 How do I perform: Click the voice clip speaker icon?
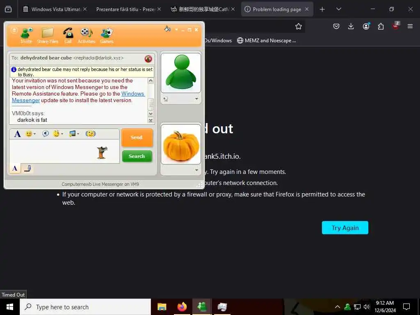(x=46, y=133)
